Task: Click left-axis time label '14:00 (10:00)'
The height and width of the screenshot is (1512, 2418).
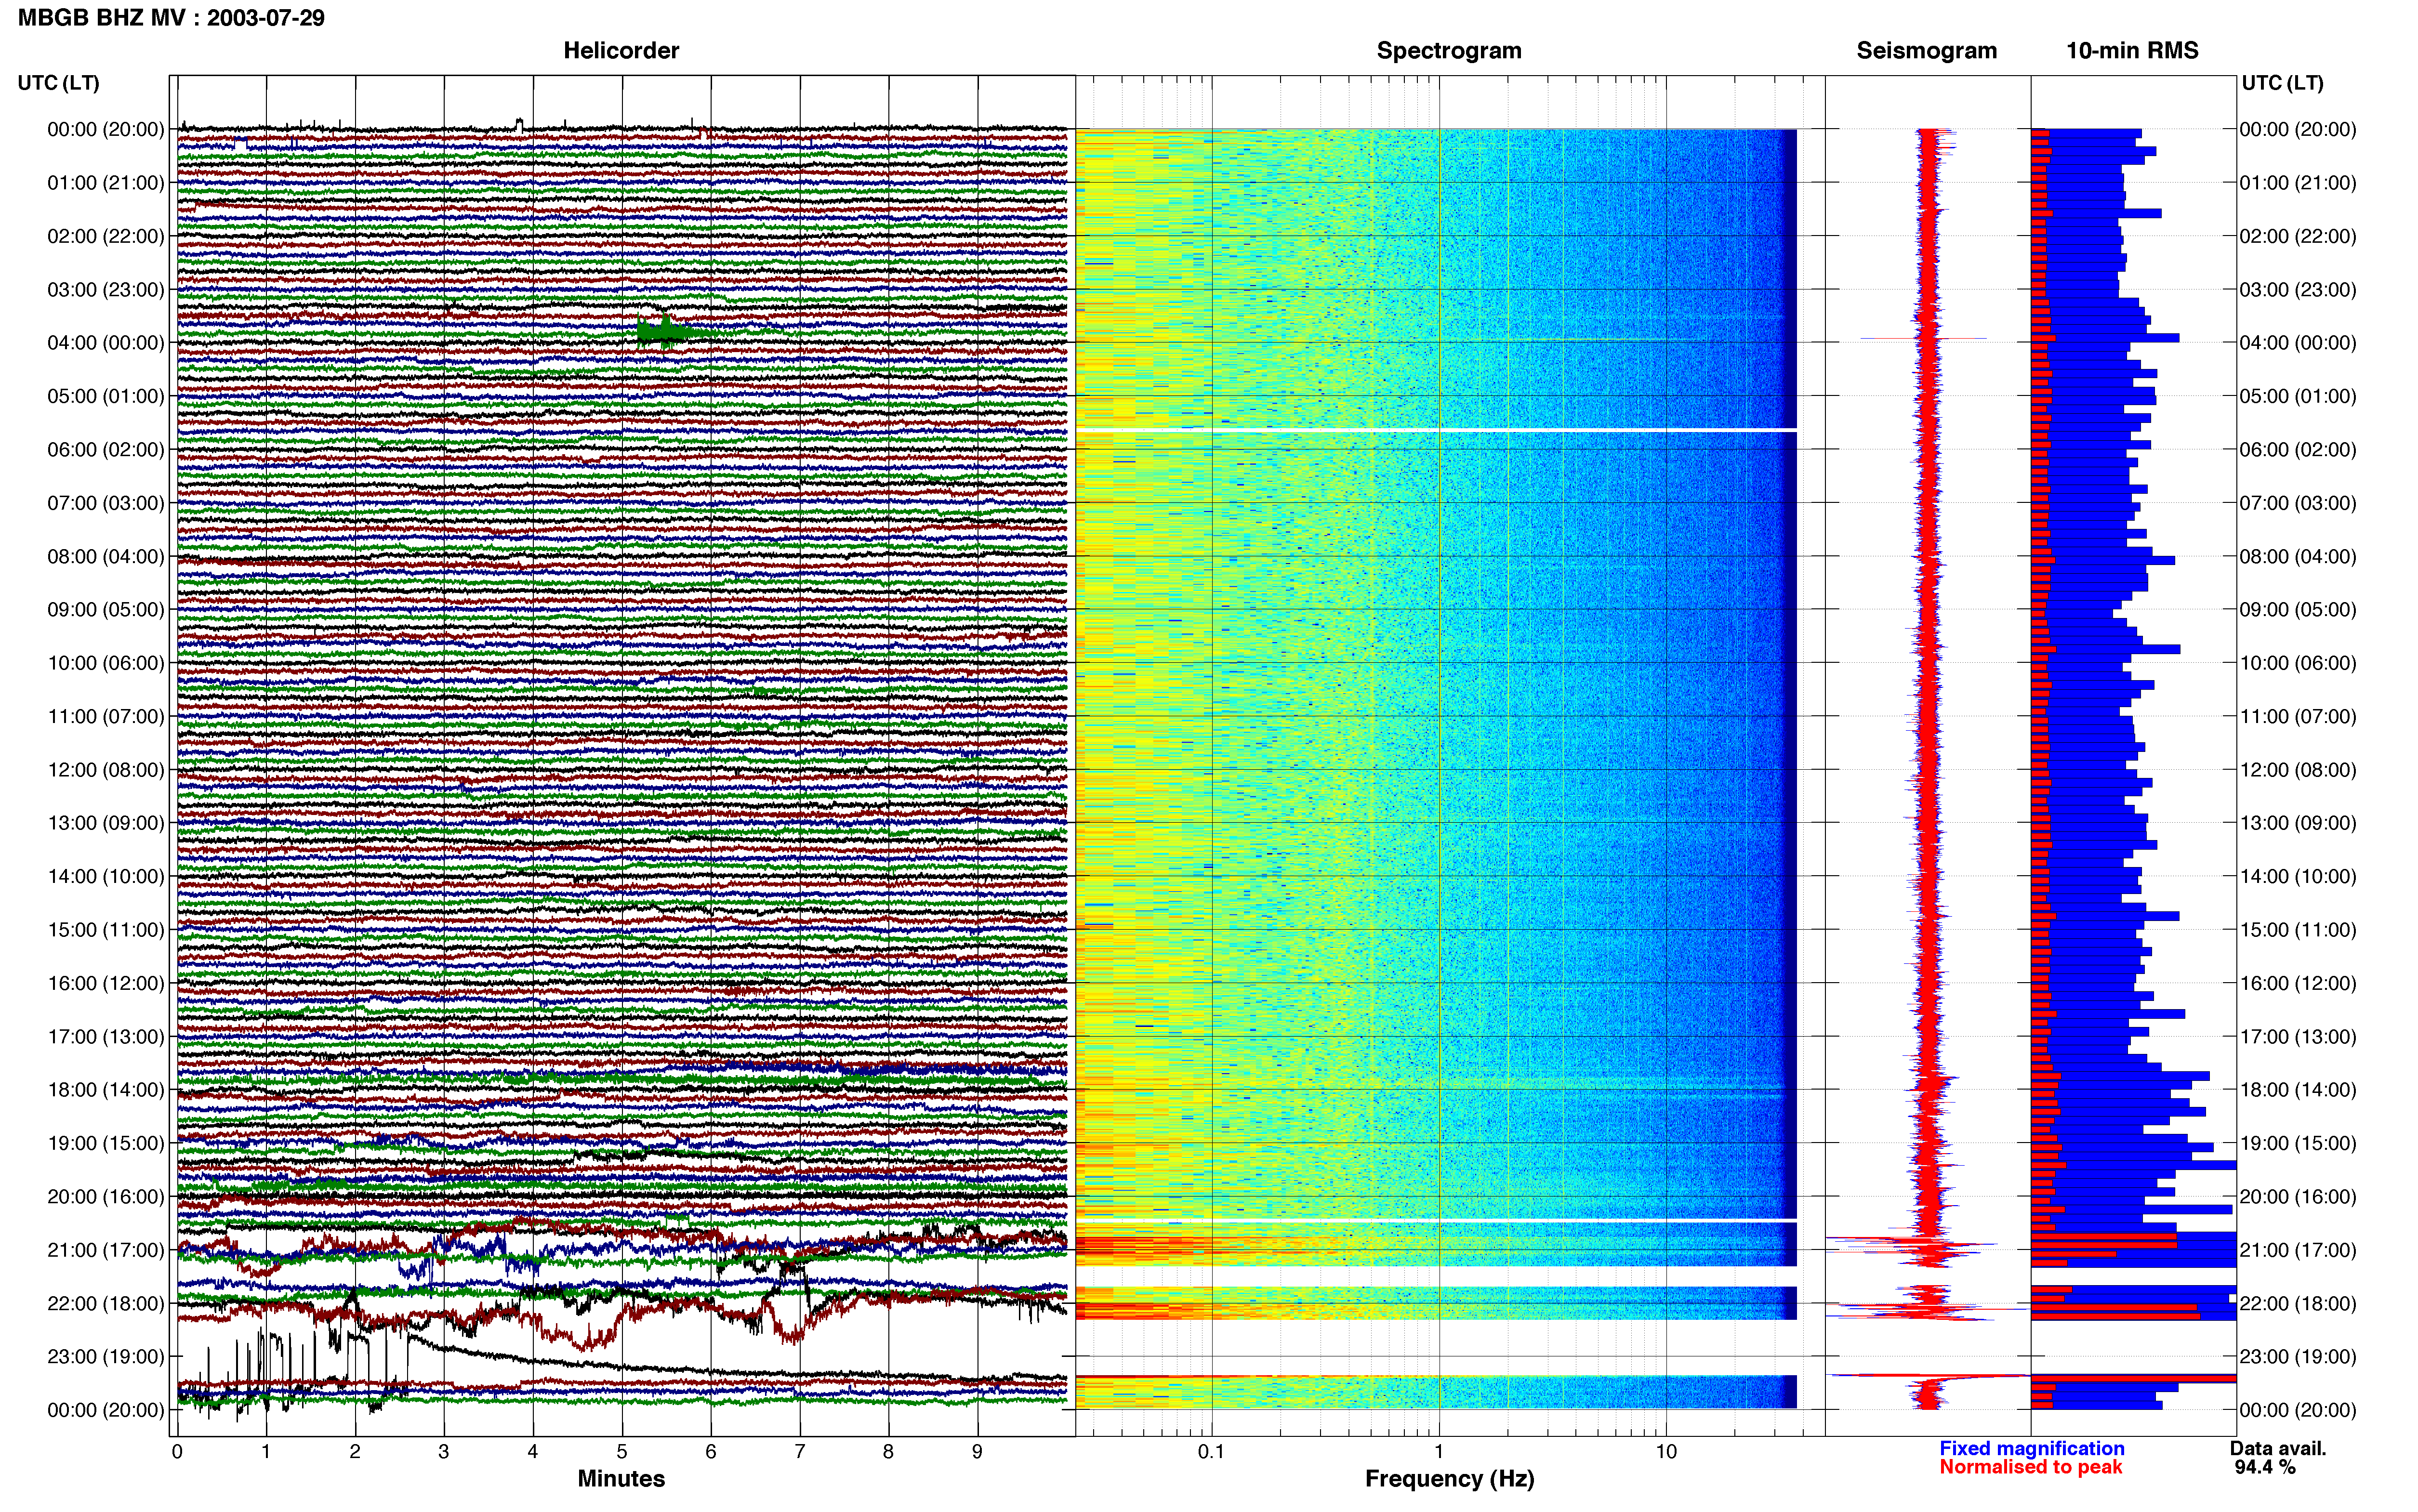Action: (x=106, y=877)
